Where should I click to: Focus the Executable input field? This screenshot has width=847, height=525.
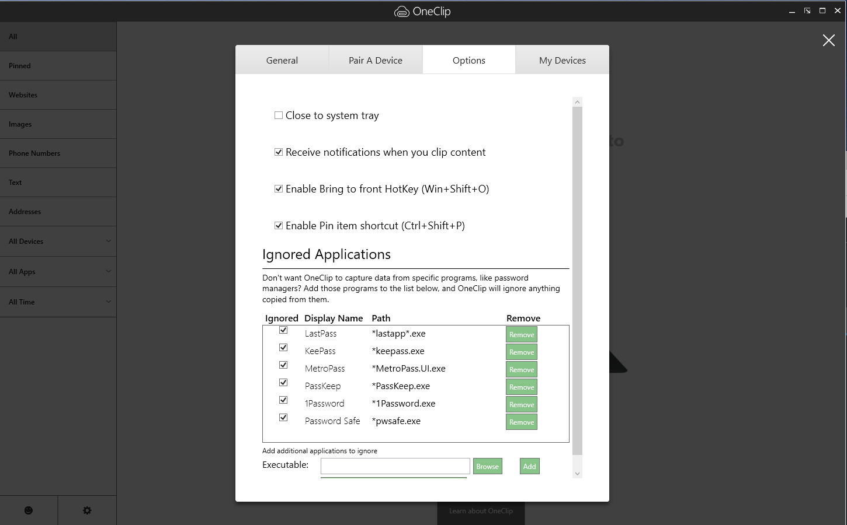(x=395, y=466)
